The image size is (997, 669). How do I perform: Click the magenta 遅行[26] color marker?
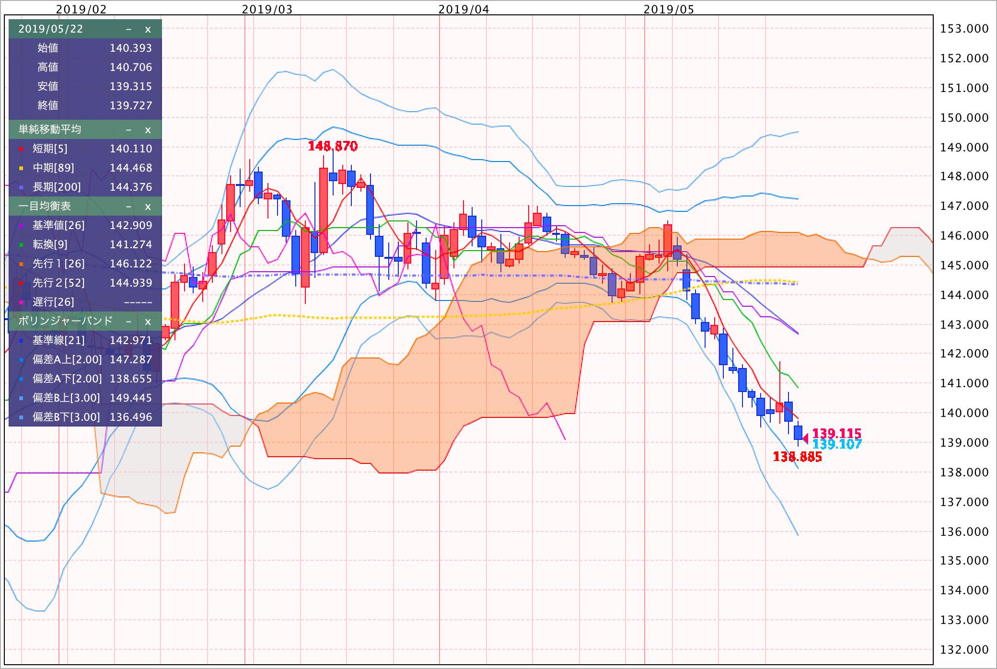(x=21, y=303)
